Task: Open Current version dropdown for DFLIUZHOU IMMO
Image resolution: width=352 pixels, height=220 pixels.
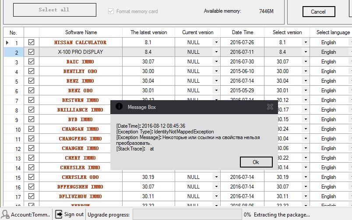Action: pyautogui.click(x=216, y=196)
